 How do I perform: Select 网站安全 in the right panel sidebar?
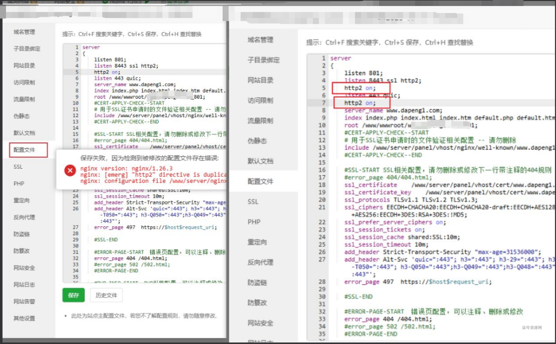click(261, 323)
